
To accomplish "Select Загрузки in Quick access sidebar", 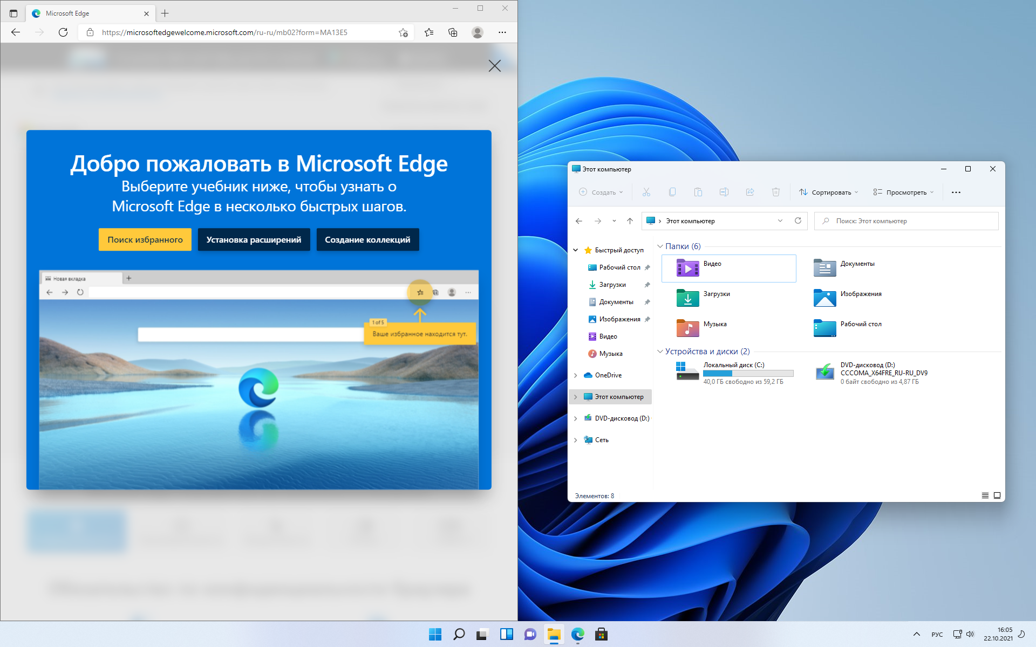I will (x=612, y=285).
